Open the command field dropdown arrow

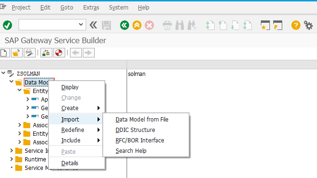(x=81, y=25)
